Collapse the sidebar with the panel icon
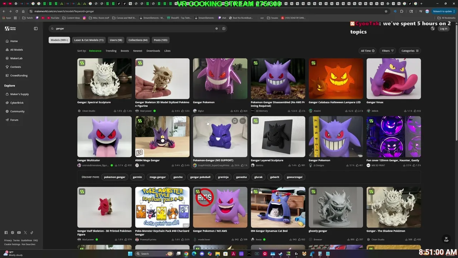The image size is (458, 258). point(36,28)
